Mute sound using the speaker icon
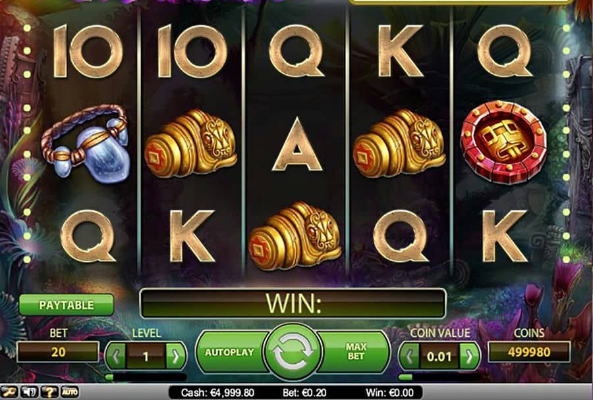 tap(29, 392)
